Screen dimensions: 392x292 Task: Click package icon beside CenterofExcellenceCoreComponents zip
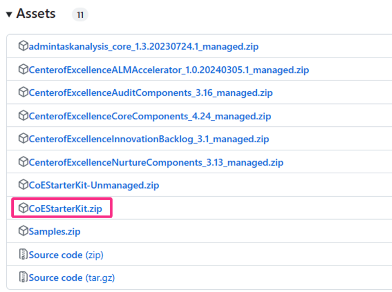tap(23, 116)
